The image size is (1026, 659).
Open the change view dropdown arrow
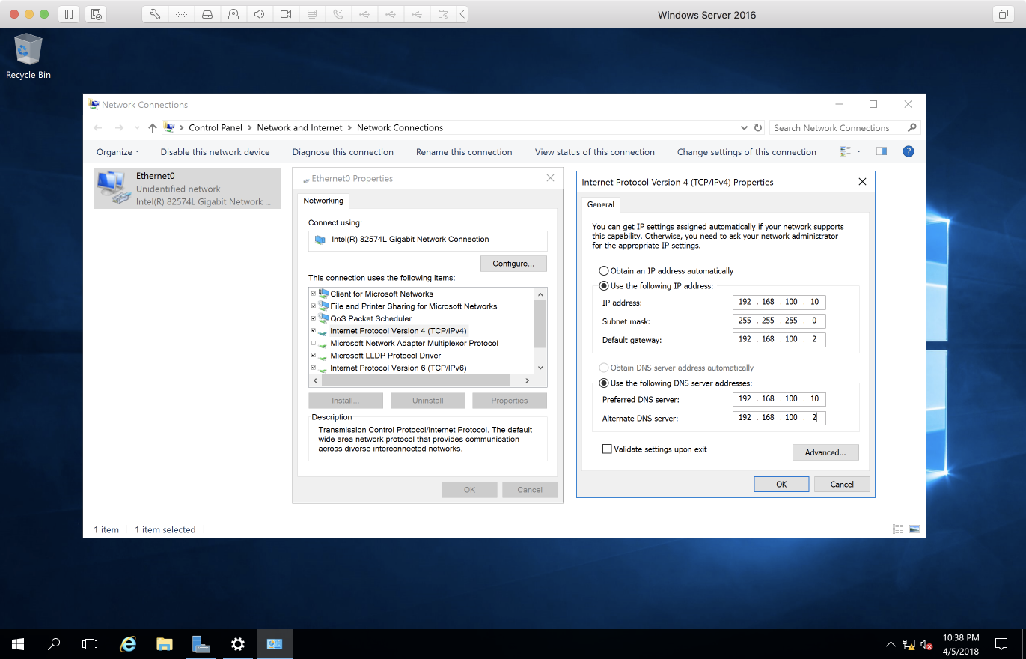coord(858,151)
